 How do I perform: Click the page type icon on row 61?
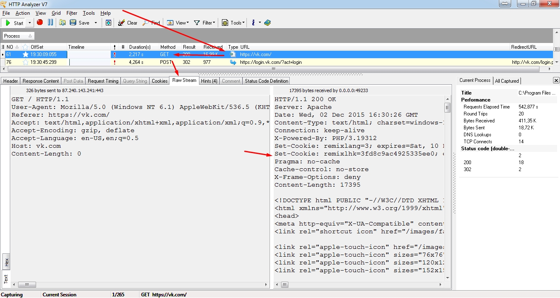(233, 54)
